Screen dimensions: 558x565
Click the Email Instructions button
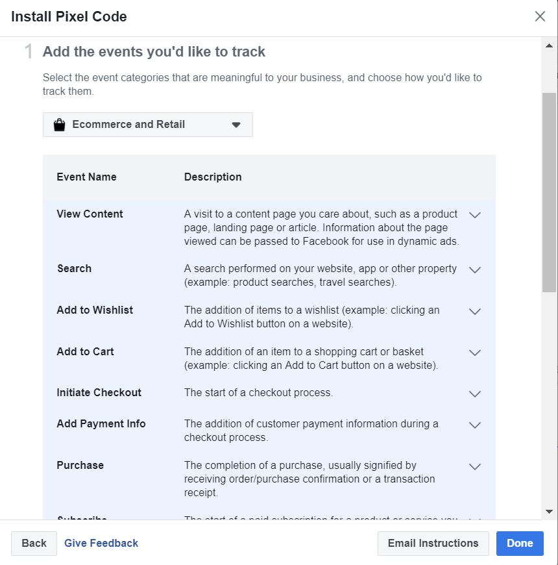pyautogui.click(x=433, y=544)
